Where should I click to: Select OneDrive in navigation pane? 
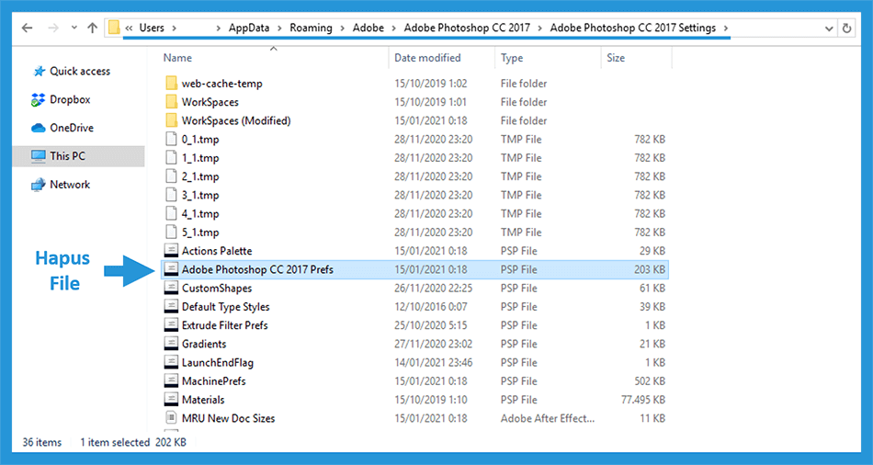click(x=72, y=128)
